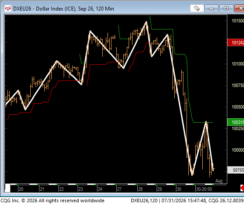Click the white scroll box on time axis
Image resolution: width=244 pixels, height=204 pixels.
pos(7,188)
